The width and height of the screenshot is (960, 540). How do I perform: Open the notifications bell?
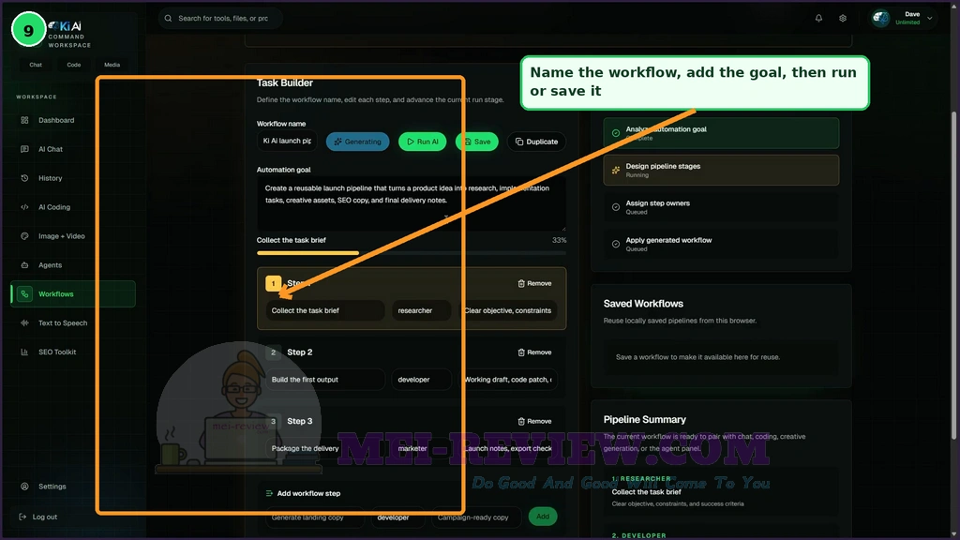(x=818, y=19)
